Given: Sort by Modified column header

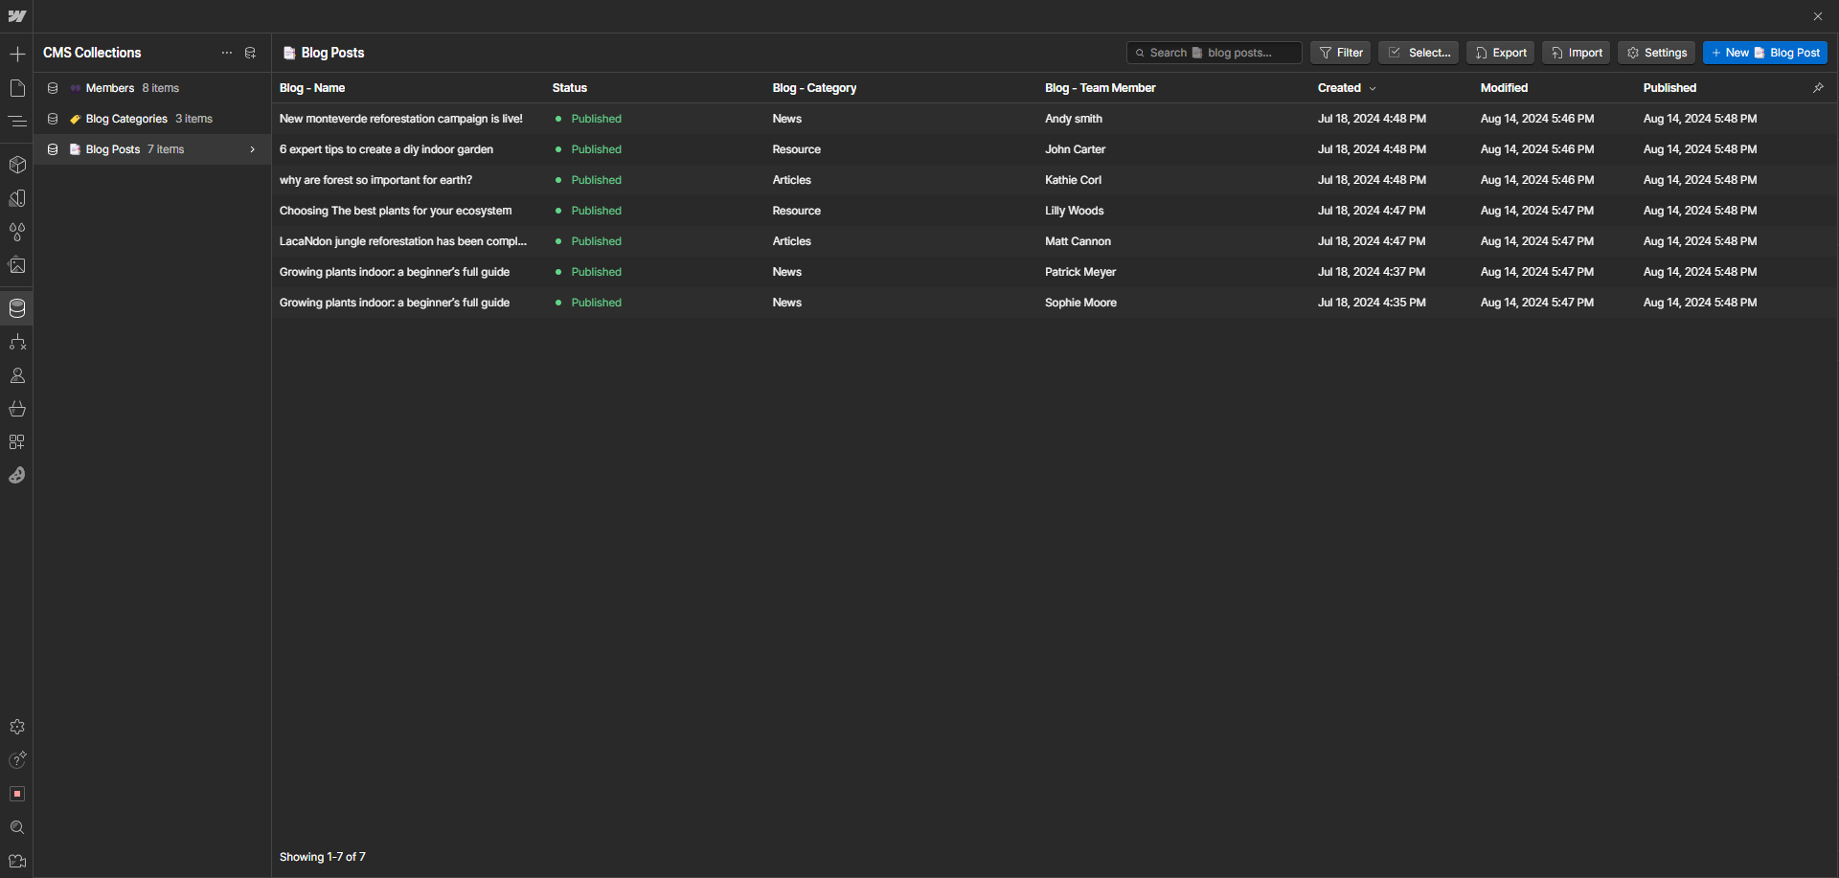Looking at the screenshot, I should (x=1505, y=88).
